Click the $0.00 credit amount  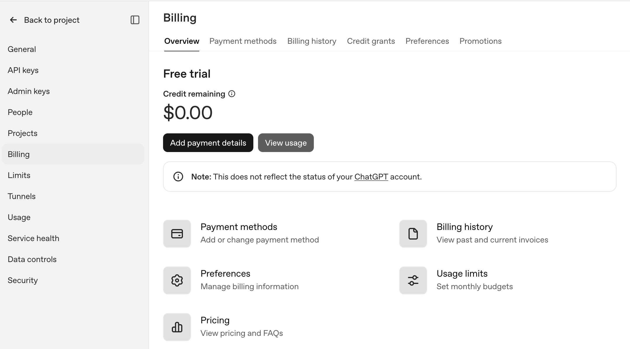(x=188, y=113)
